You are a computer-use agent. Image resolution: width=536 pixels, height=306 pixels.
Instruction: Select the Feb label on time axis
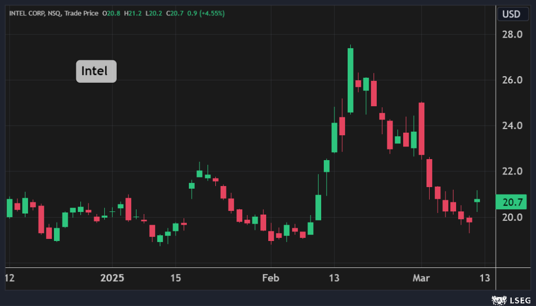270,278
